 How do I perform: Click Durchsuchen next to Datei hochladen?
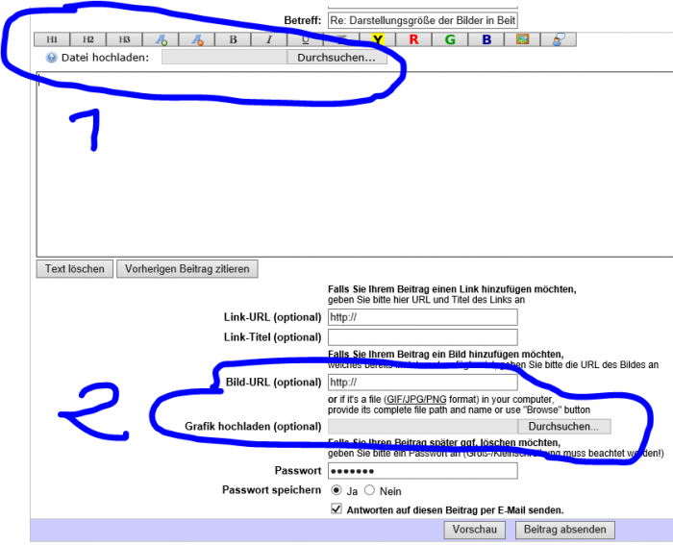(336, 58)
